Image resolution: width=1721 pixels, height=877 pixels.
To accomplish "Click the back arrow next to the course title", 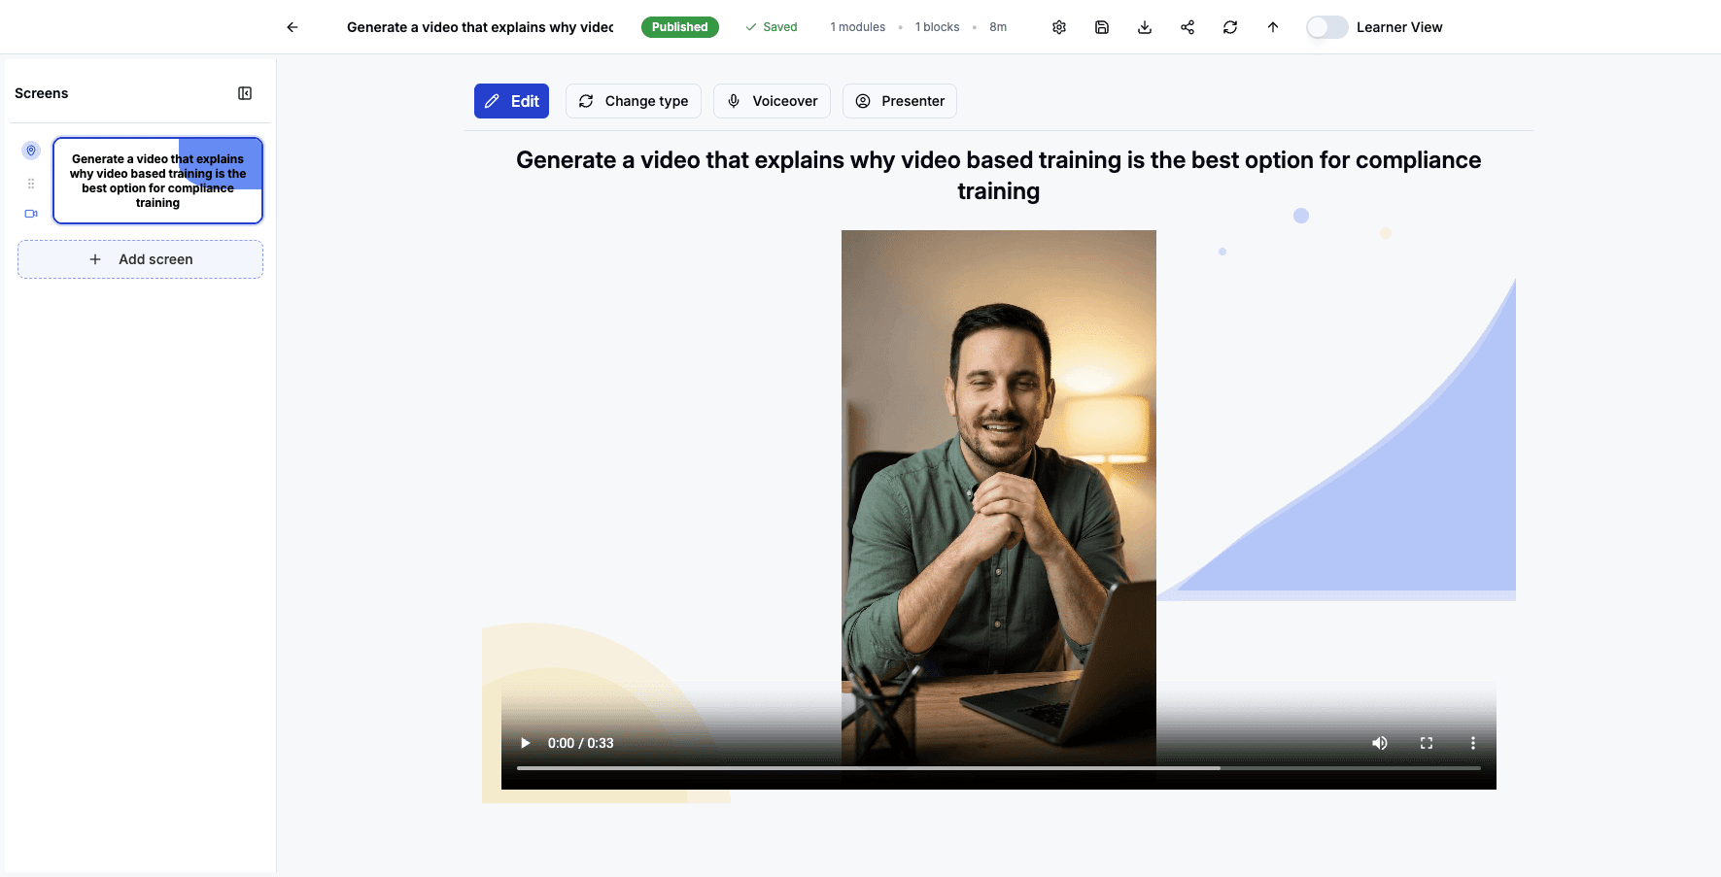I will click(292, 26).
